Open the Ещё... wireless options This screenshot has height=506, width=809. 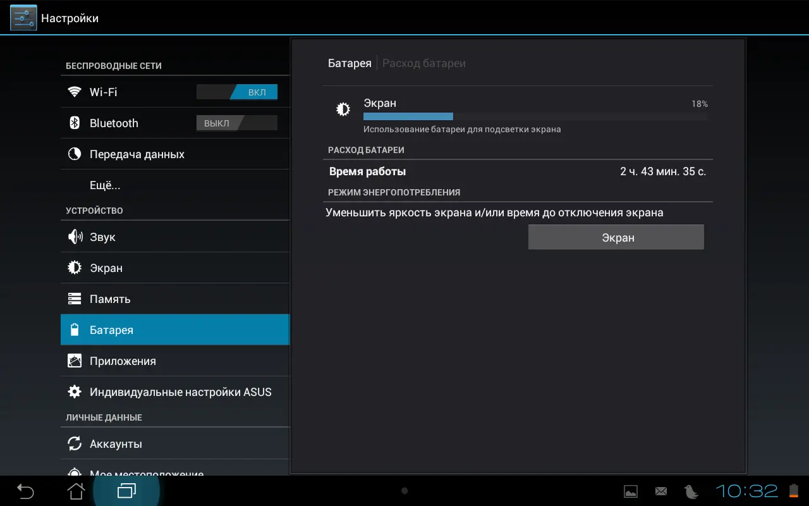175,185
